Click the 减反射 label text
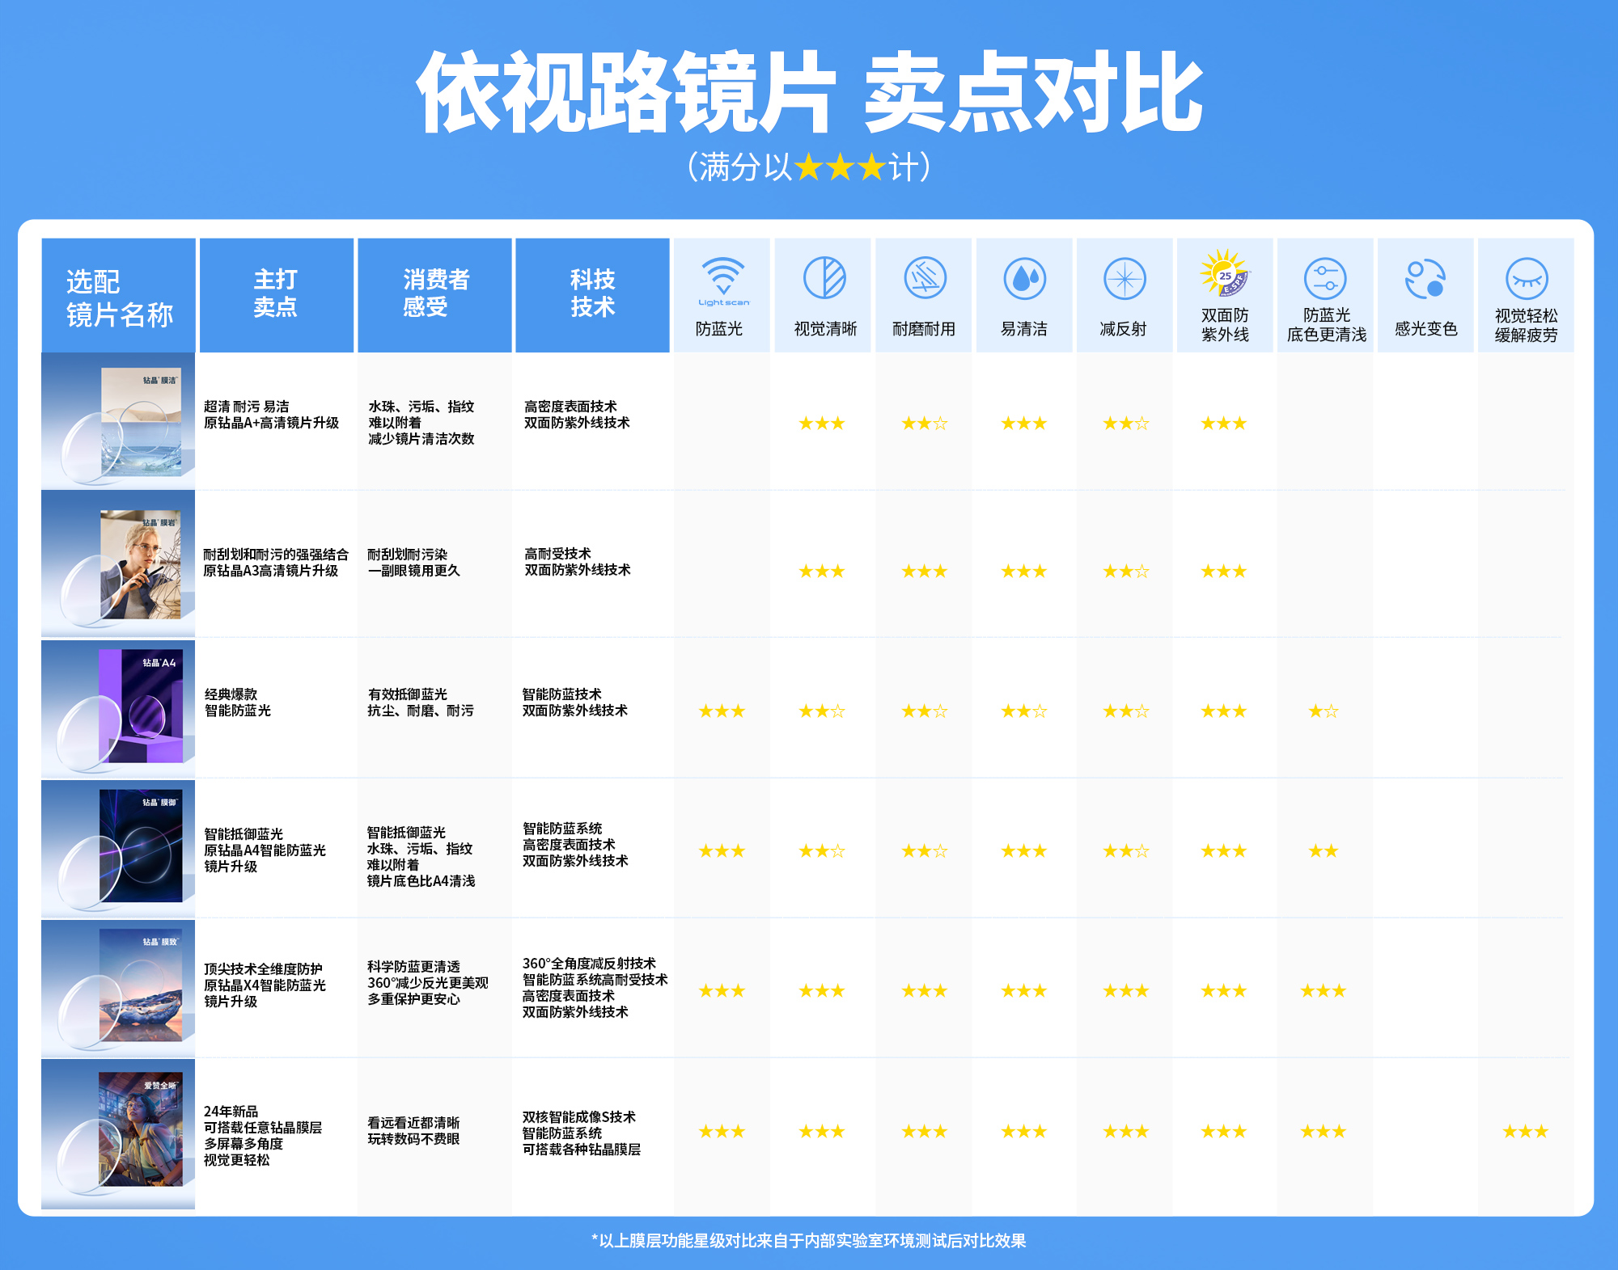The height and width of the screenshot is (1270, 1618). pyautogui.click(x=1124, y=329)
